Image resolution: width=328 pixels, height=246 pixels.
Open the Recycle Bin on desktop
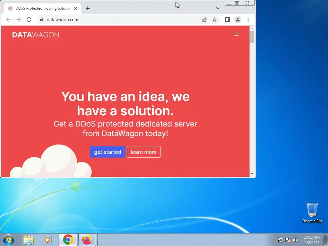pyautogui.click(x=312, y=213)
